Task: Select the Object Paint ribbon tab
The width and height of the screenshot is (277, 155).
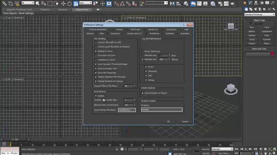Action: tap(82, 9)
